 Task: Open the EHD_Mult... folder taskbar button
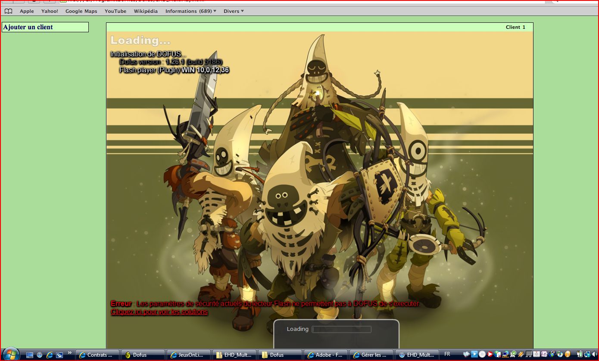pyautogui.click(x=234, y=355)
